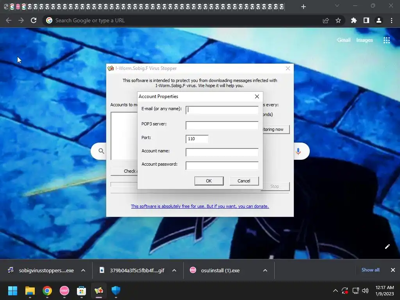Customize this page pencil icon
The image size is (400, 300).
pyautogui.click(x=387, y=246)
